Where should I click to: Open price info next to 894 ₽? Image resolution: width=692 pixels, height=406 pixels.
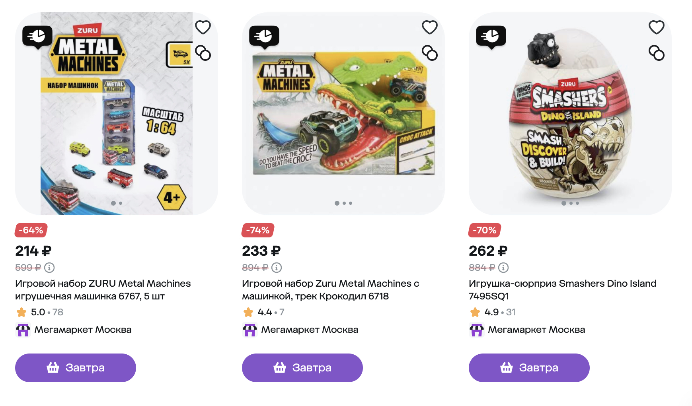coord(277,268)
